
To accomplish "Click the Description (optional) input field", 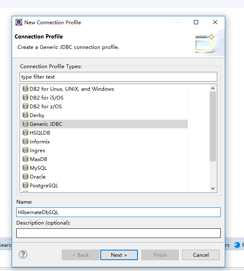I will click(118, 233).
